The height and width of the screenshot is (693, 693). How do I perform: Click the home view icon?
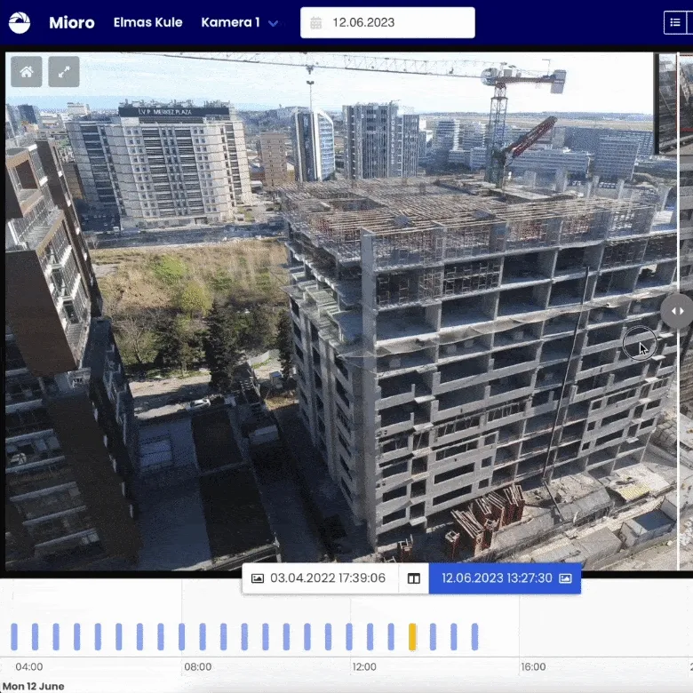pyautogui.click(x=27, y=72)
